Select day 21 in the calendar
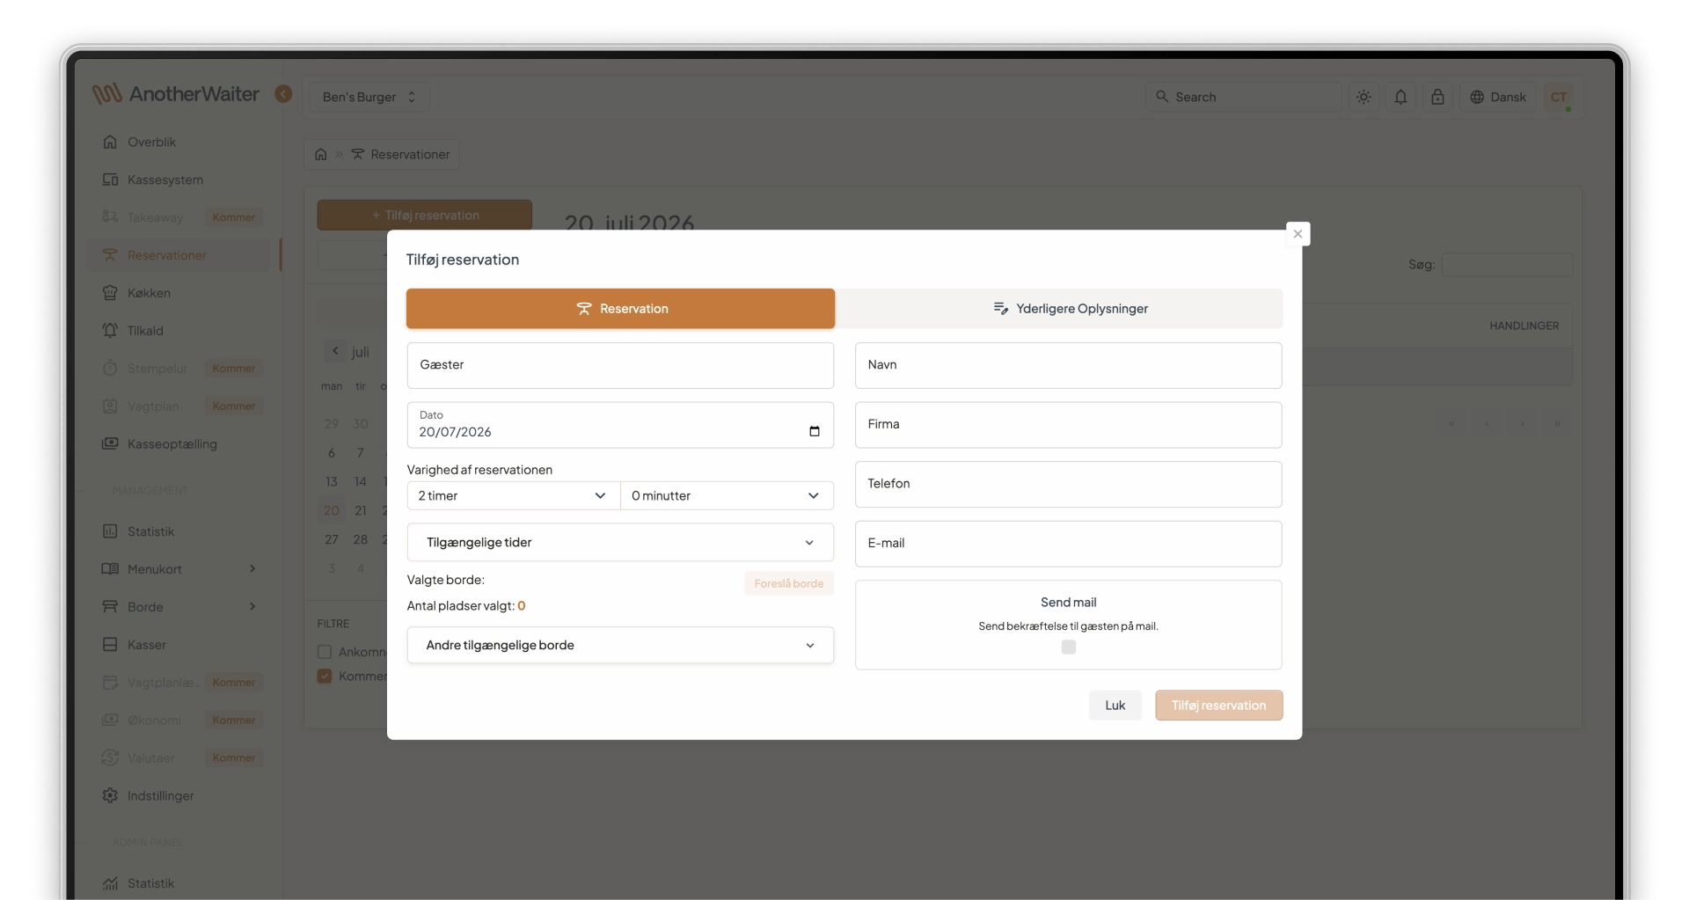 point(361,510)
